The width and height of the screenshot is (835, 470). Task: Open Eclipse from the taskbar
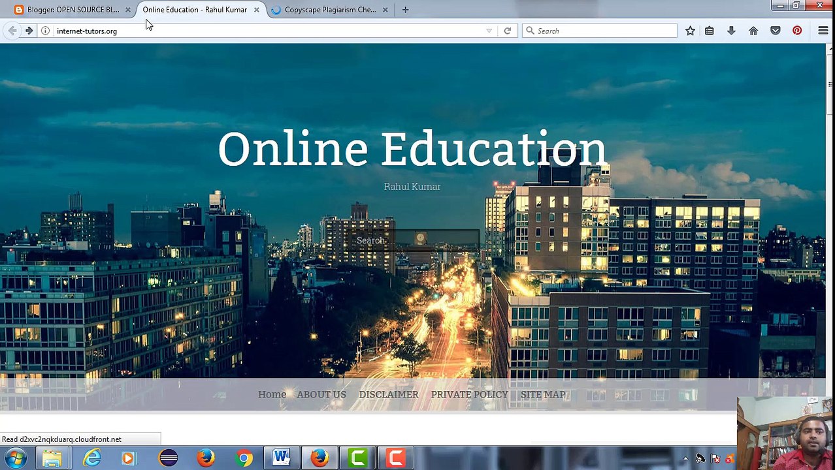[x=168, y=458]
